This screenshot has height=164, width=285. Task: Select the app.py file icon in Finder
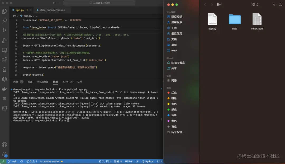[x=212, y=19]
